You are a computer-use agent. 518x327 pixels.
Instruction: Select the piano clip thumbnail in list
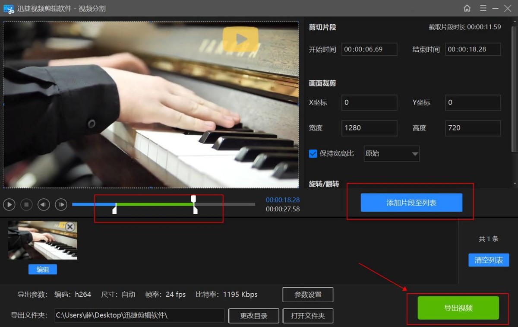[x=43, y=240]
